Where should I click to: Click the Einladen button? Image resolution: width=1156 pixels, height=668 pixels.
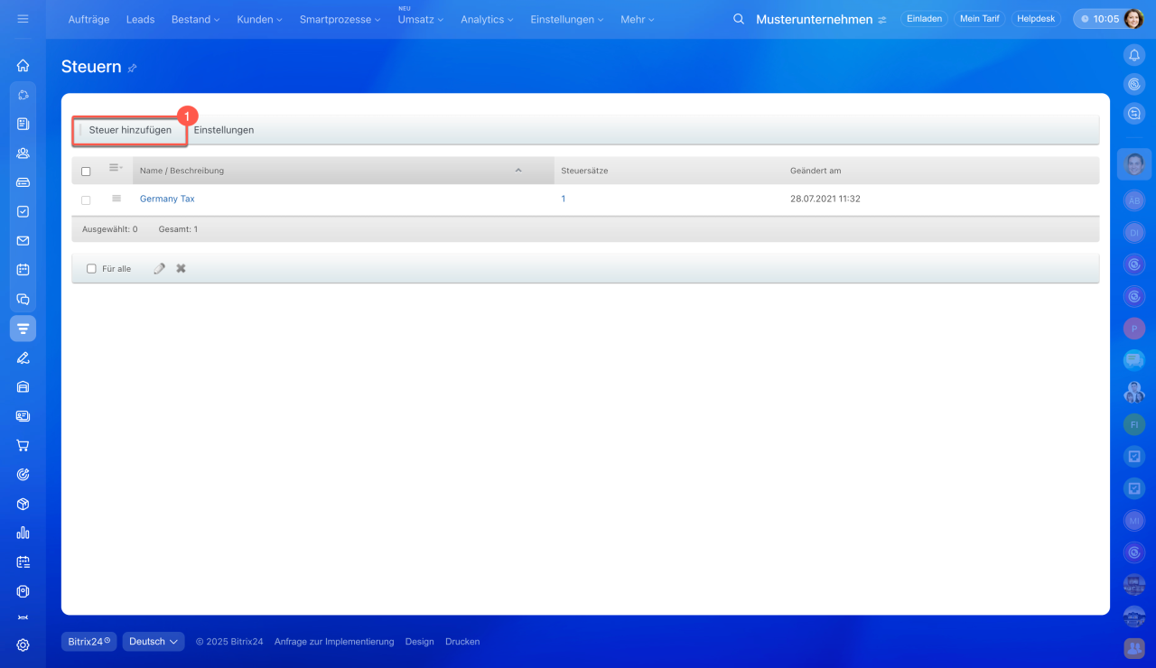tap(924, 19)
